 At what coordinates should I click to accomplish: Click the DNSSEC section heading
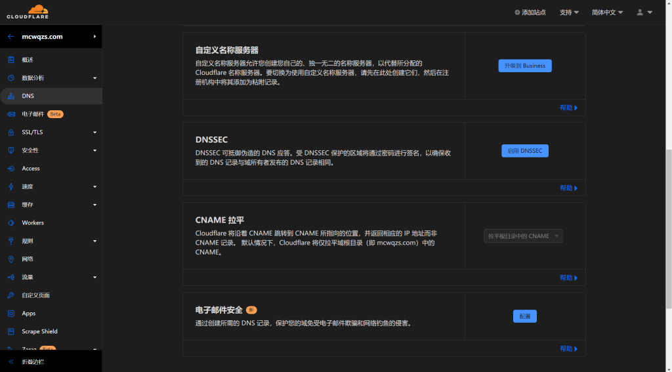pos(211,140)
